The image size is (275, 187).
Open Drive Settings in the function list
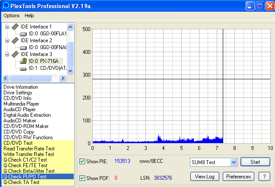18,93
